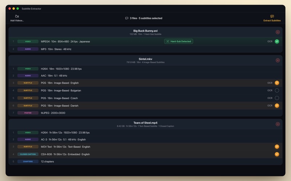Click the AUDIO badge of the AAC row
Screen dimensions: 291x181
click(28, 76)
